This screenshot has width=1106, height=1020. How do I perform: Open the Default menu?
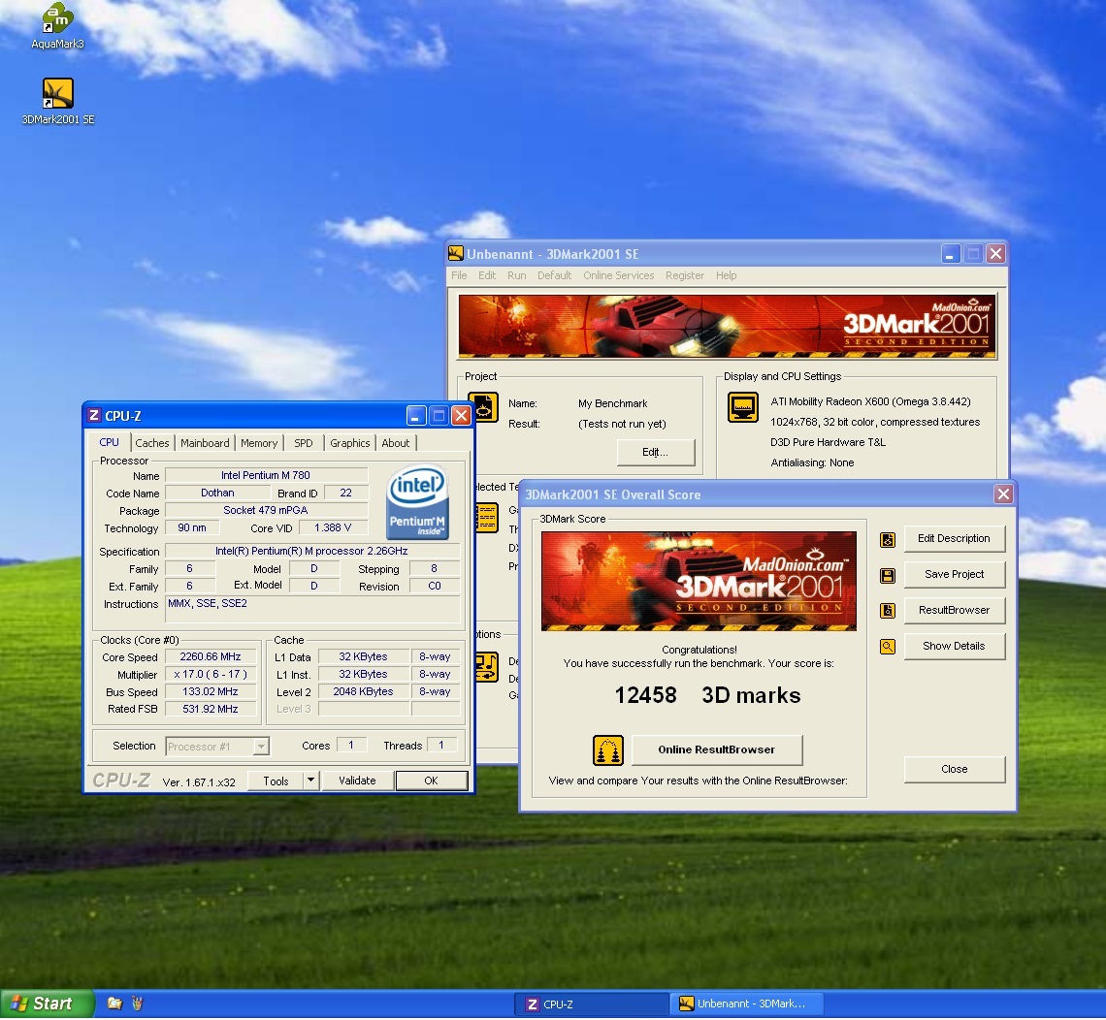pyautogui.click(x=554, y=275)
